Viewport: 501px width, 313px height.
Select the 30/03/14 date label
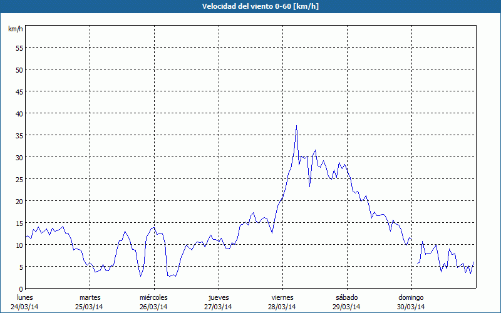coord(411,307)
